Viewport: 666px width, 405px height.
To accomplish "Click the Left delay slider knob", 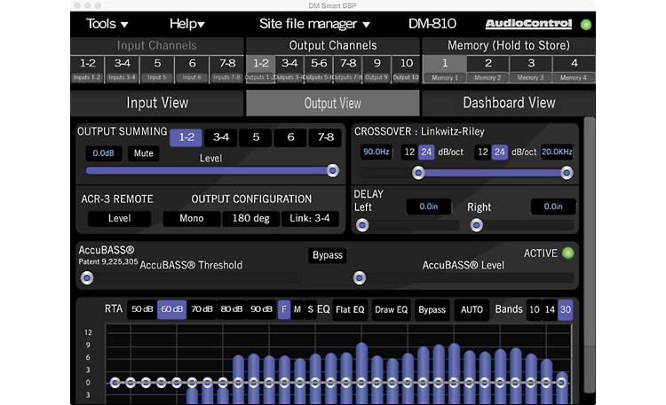I will [x=362, y=225].
